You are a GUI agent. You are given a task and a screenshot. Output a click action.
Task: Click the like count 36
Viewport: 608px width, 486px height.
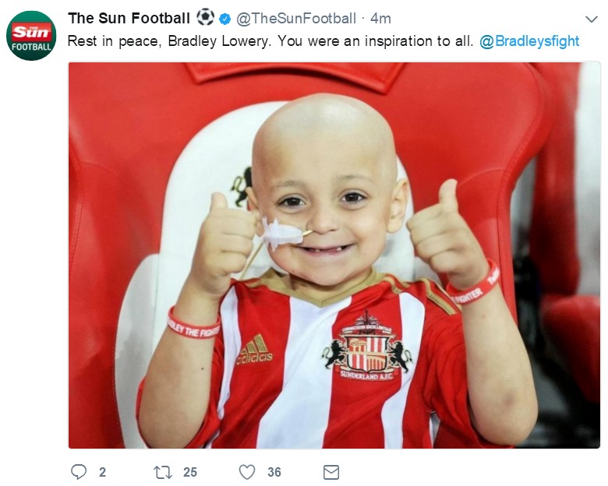point(274,472)
